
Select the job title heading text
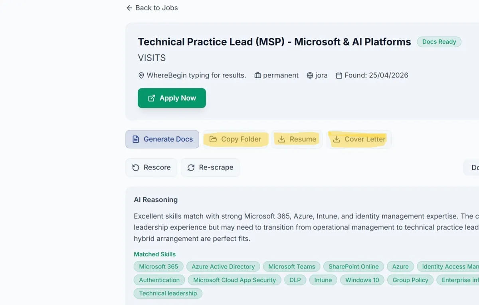click(274, 42)
